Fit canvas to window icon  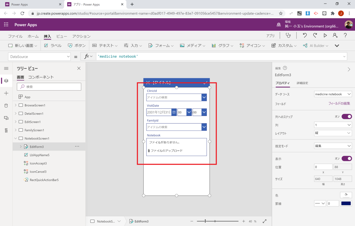click(x=264, y=221)
